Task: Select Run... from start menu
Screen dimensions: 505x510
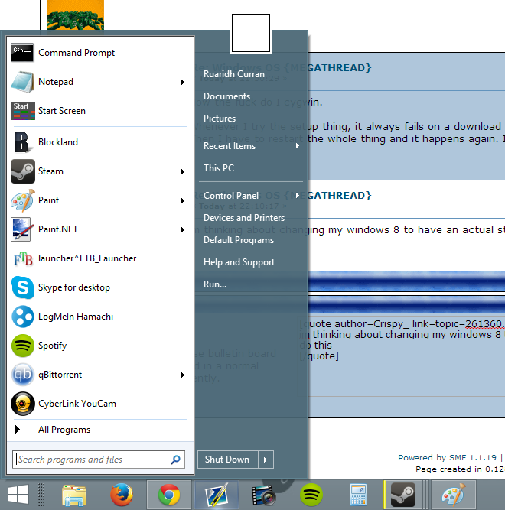Action: [215, 284]
